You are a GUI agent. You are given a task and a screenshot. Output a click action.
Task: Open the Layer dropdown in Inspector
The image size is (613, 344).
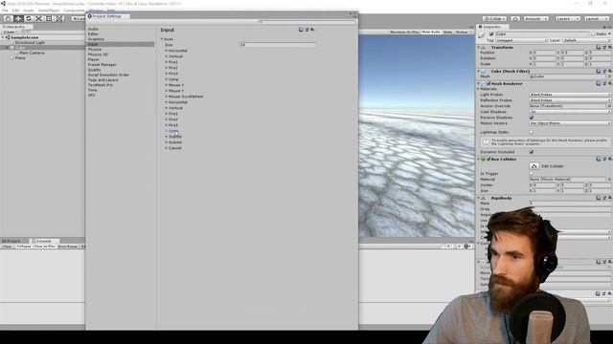(587, 40)
